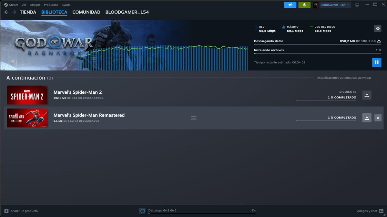
Task: Click the plus icon beside Añadir un producto
Action: point(6,211)
